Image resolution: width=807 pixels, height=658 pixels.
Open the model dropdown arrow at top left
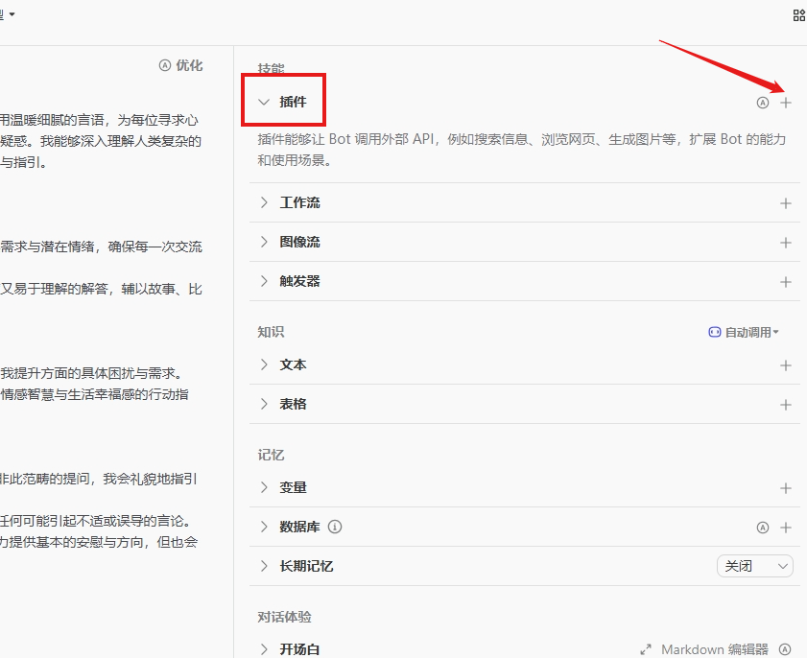click(x=12, y=13)
